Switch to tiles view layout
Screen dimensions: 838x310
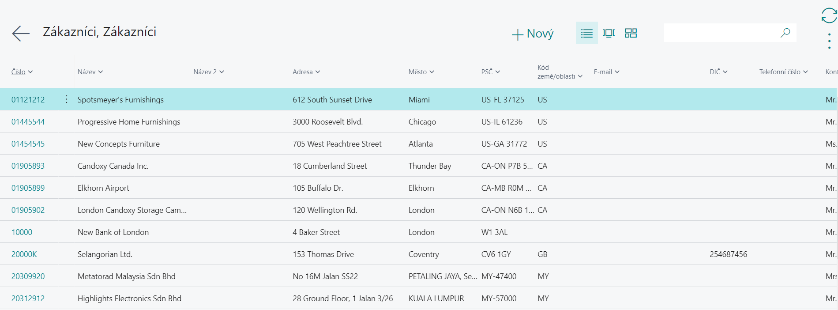click(x=631, y=33)
